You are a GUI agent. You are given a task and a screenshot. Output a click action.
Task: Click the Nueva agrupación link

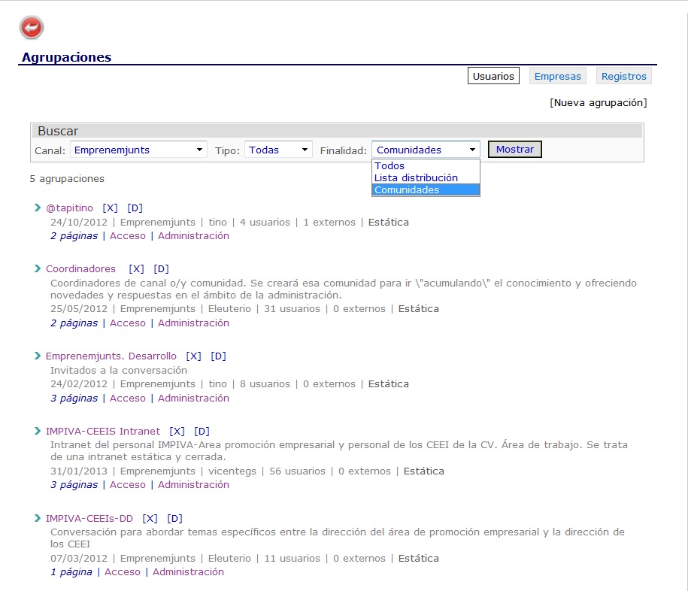598,102
